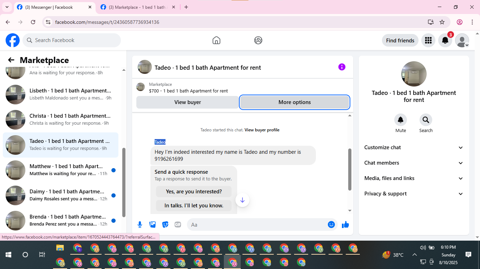Screen dimensions: 480x269
Task: Open Matthew conversation in chat list
Action: point(60,170)
